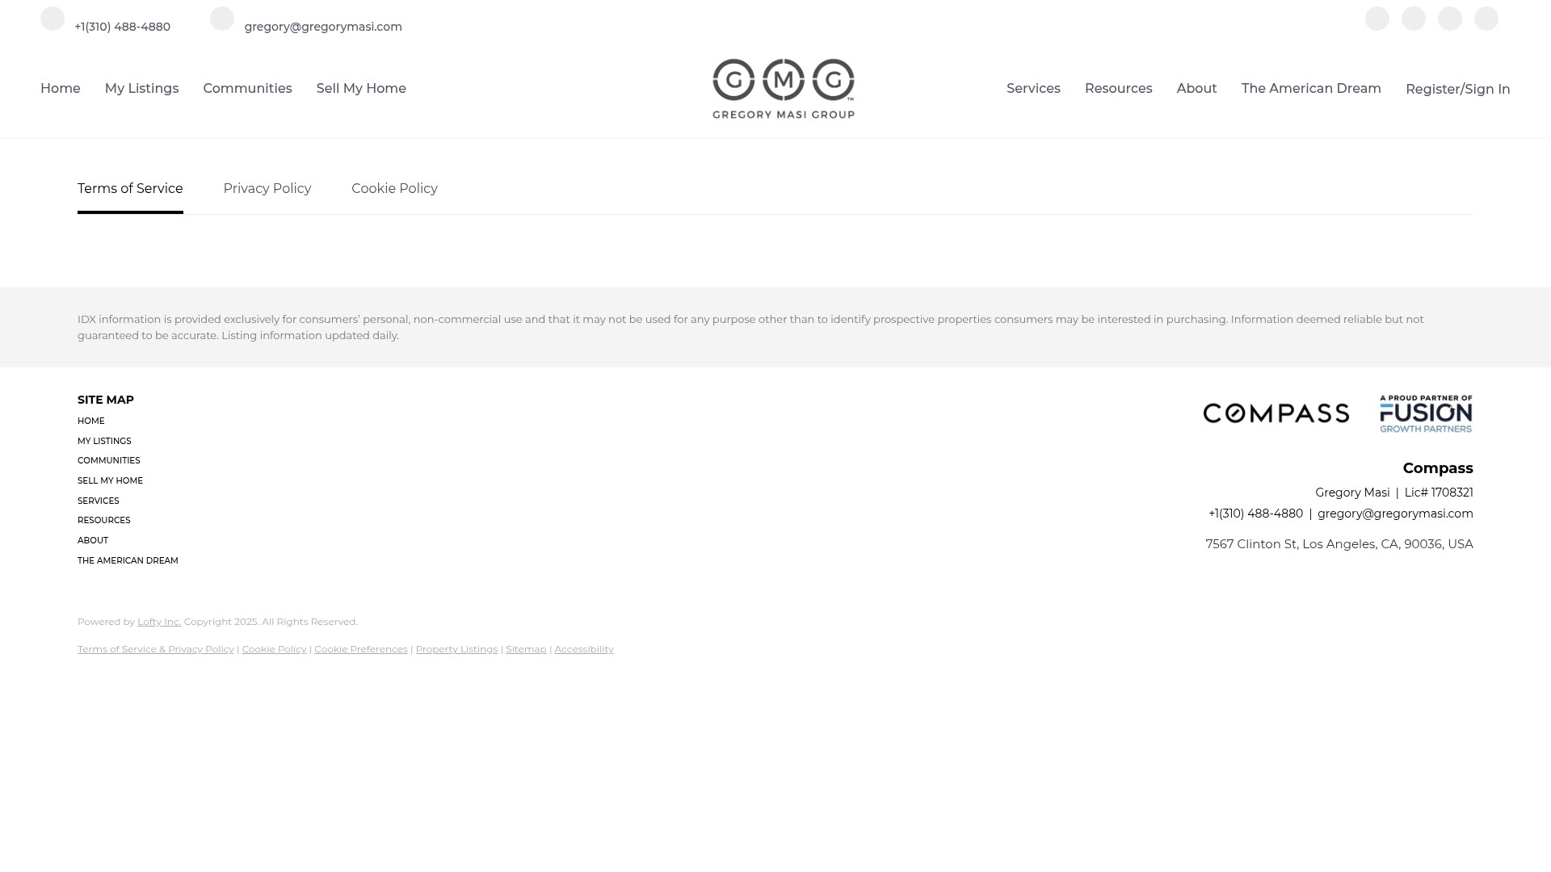The width and height of the screenshot is (1551, 872).
Task: Click the Compass heading in footer
Action: point(1438,469)
